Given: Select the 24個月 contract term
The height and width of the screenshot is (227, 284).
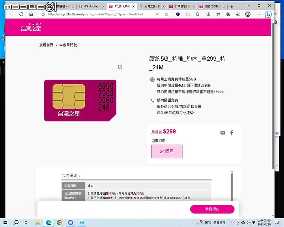Looking at the screenshot, I should pos(167,151).
